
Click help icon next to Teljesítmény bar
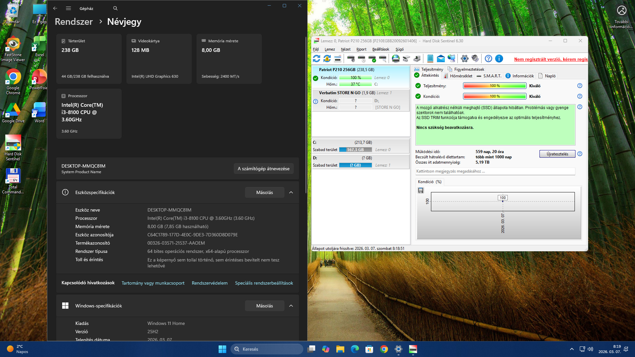(580, 86)
